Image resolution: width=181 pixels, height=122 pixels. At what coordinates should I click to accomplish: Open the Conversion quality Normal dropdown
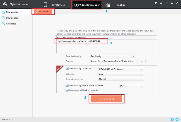click(x=121, y=79)
